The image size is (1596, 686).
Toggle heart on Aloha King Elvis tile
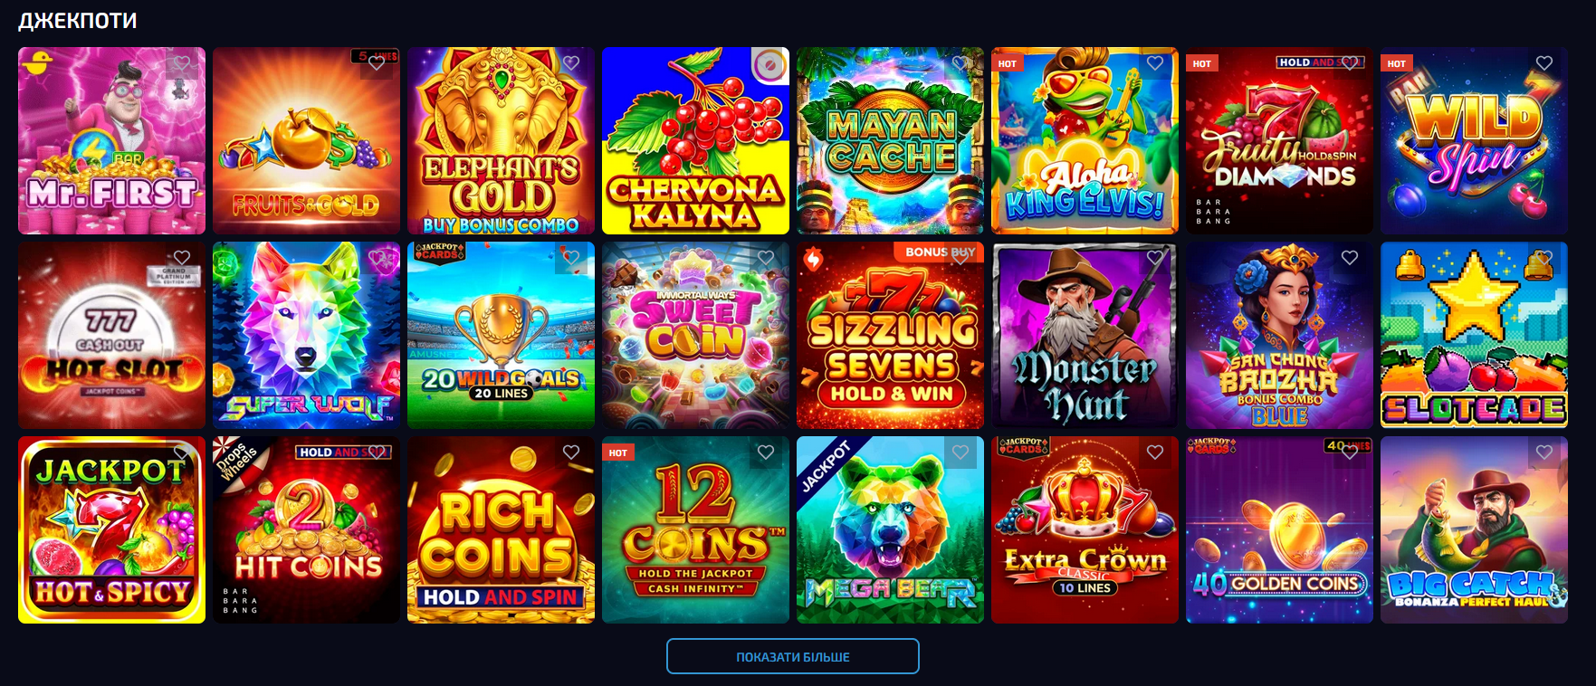1155,63
